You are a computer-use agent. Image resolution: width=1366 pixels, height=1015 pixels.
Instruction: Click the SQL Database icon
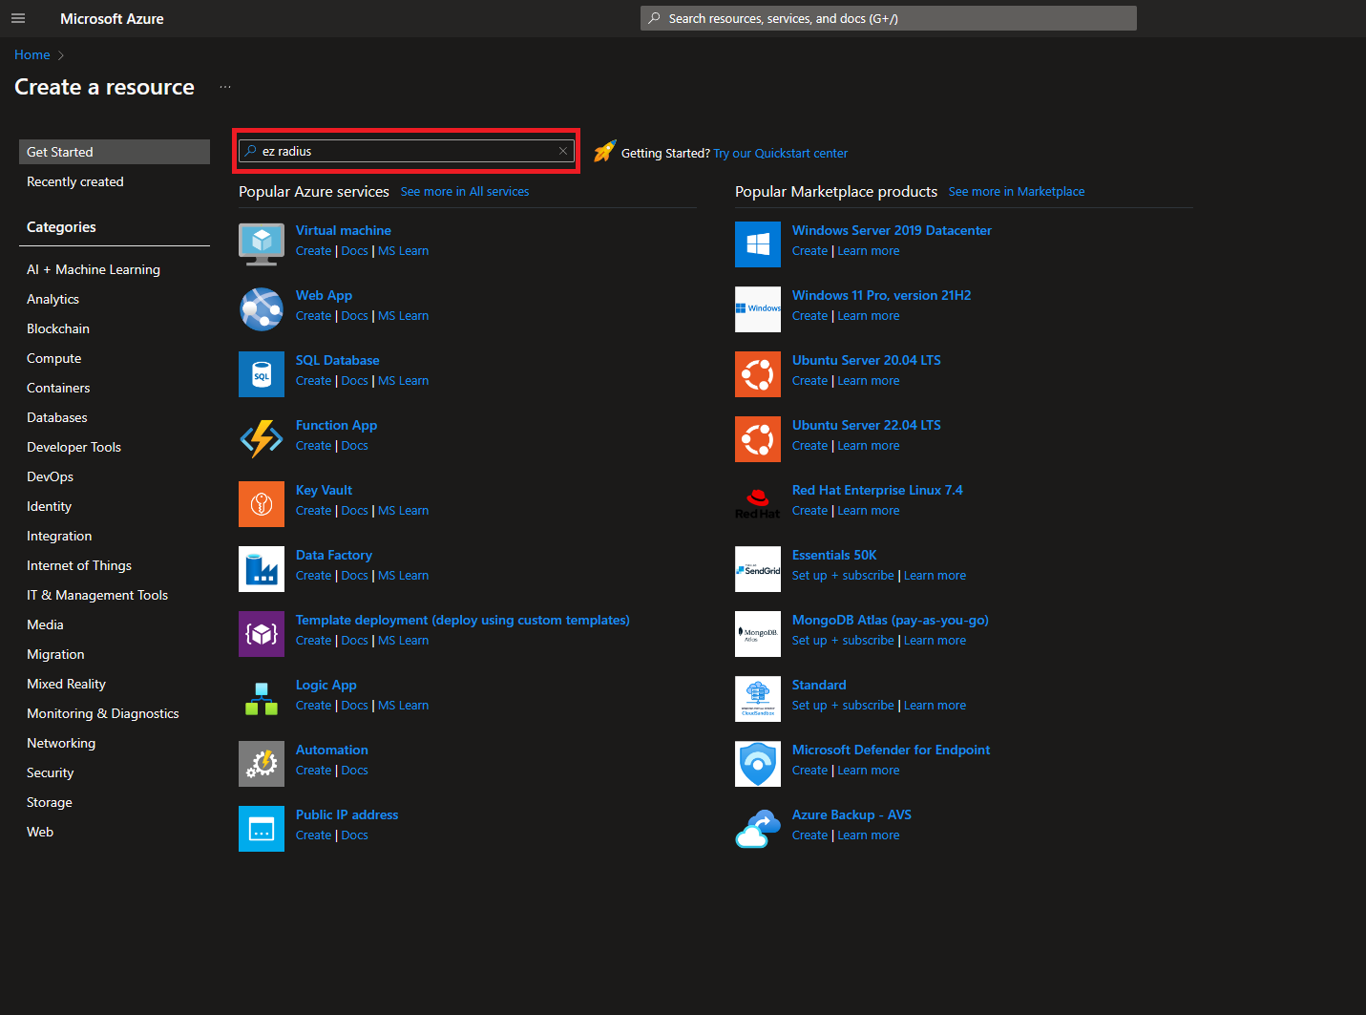click(262, 374)
